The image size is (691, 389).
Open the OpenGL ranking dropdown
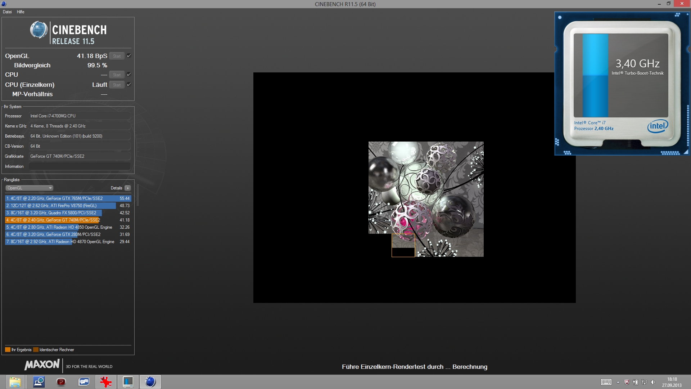(30, 188)
